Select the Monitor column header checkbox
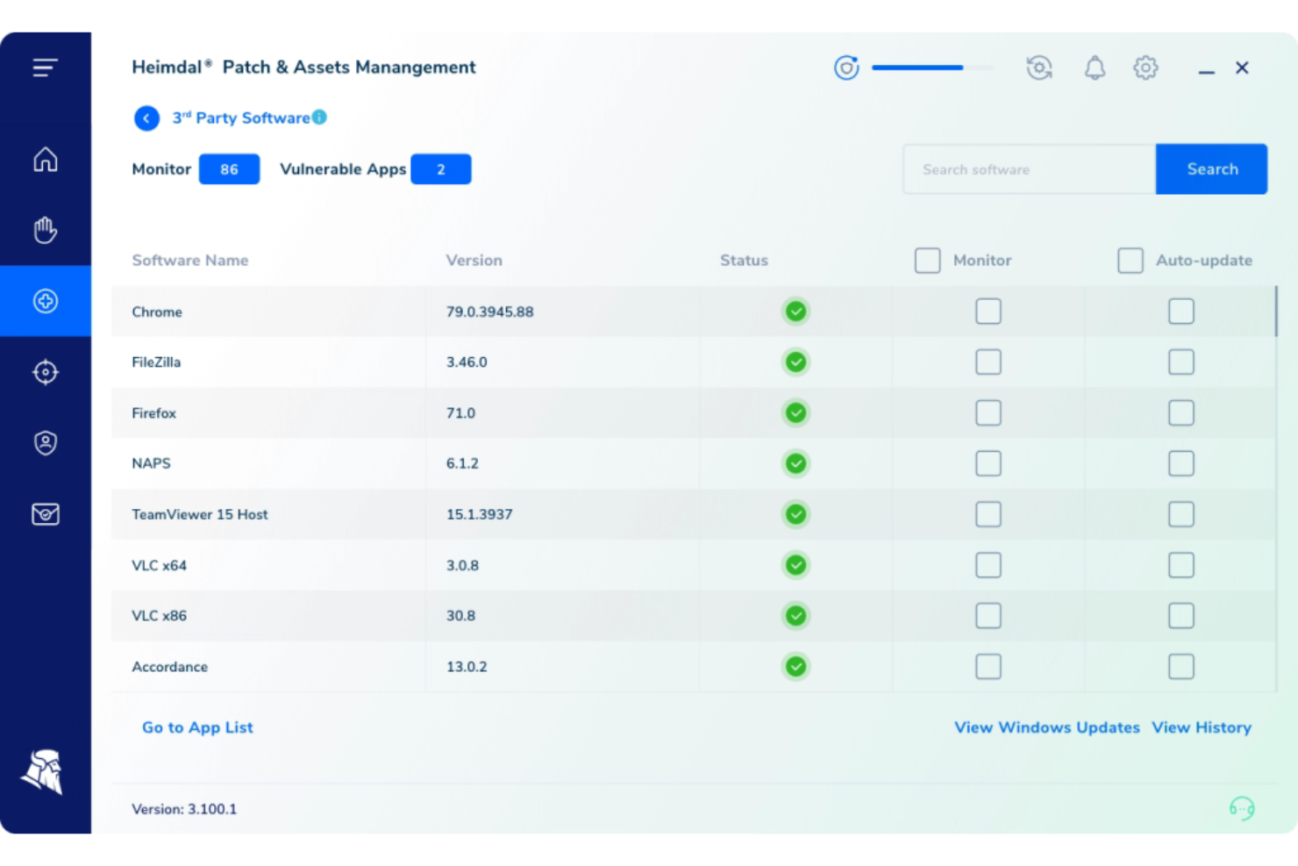 point(927,260)
